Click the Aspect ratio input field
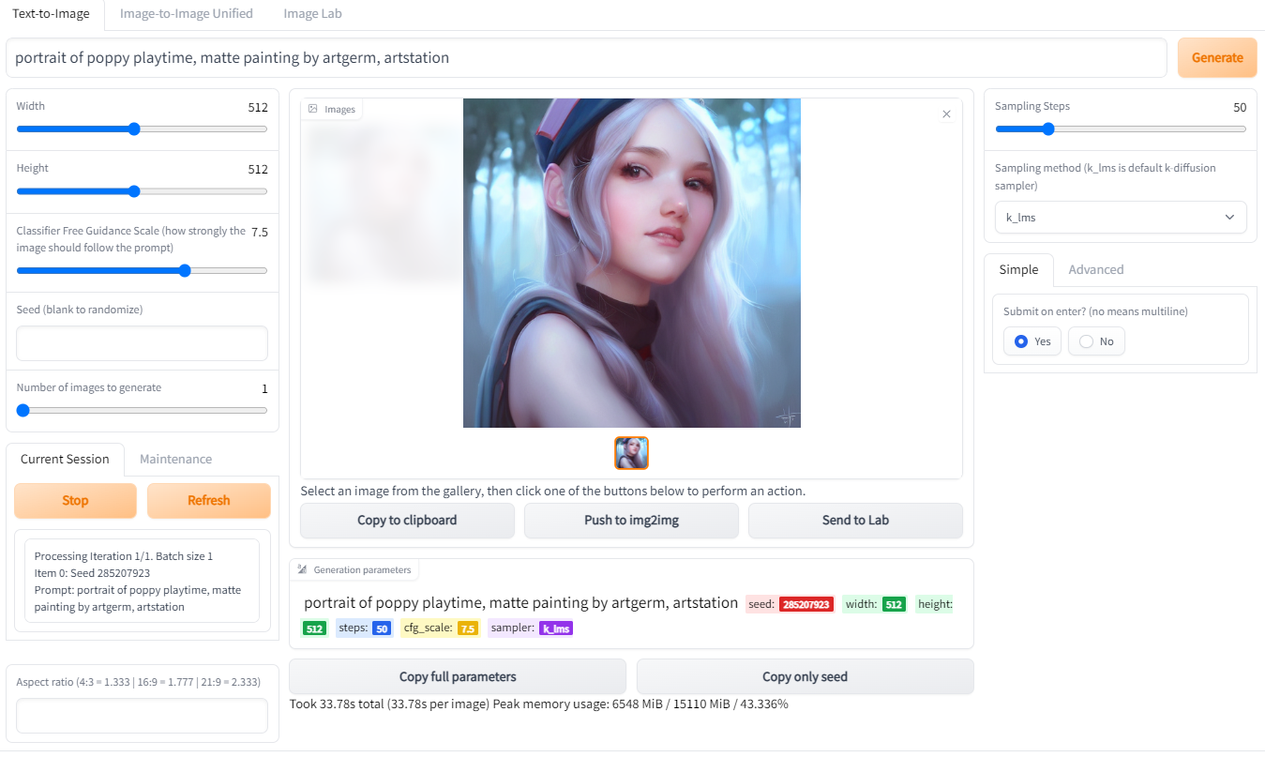1265x757 pixels. tap(142, 716)
